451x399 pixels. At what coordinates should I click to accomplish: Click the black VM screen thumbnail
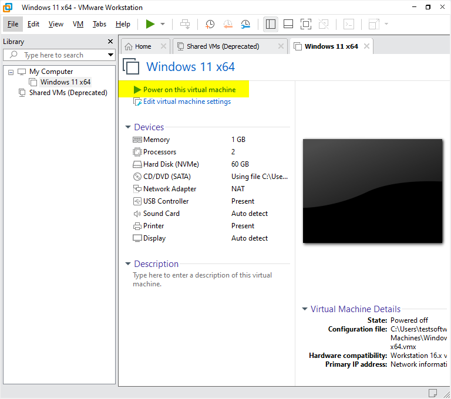[x=372, y=191]
